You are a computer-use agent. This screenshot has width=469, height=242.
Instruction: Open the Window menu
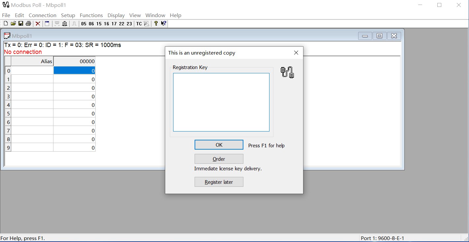(x=155, y=15)
